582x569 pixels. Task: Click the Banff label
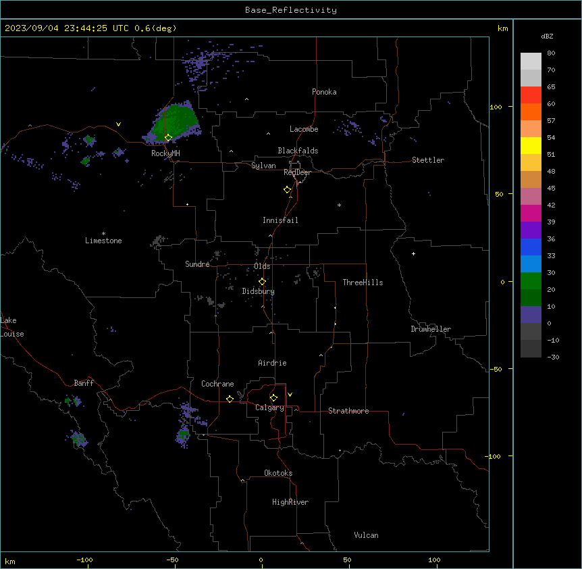tap(84, 383)
